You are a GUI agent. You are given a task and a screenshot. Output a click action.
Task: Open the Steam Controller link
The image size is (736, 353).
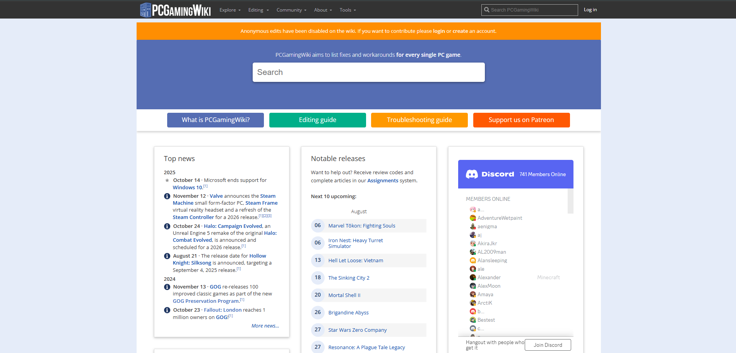(193, 217)
